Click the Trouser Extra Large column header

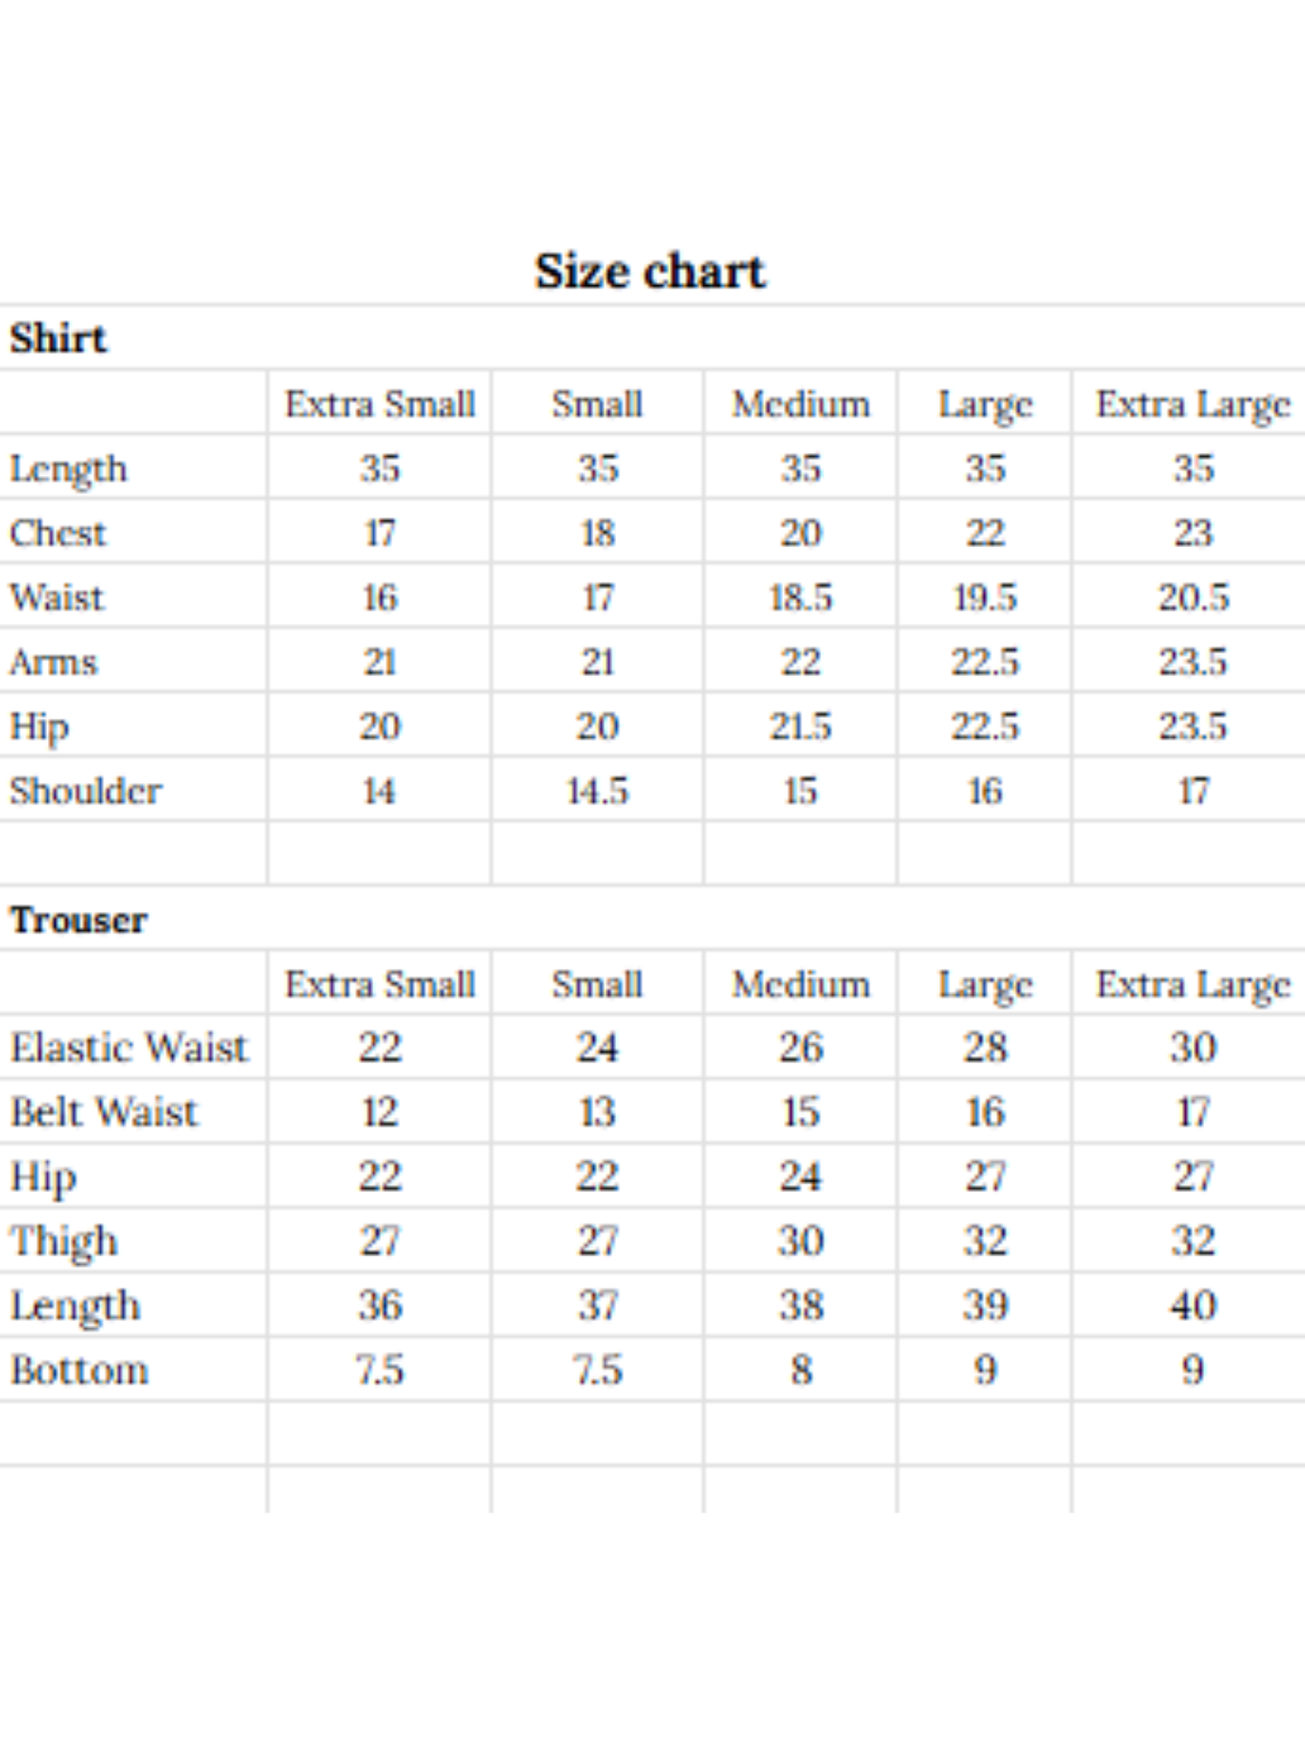tap(1193, 985)
